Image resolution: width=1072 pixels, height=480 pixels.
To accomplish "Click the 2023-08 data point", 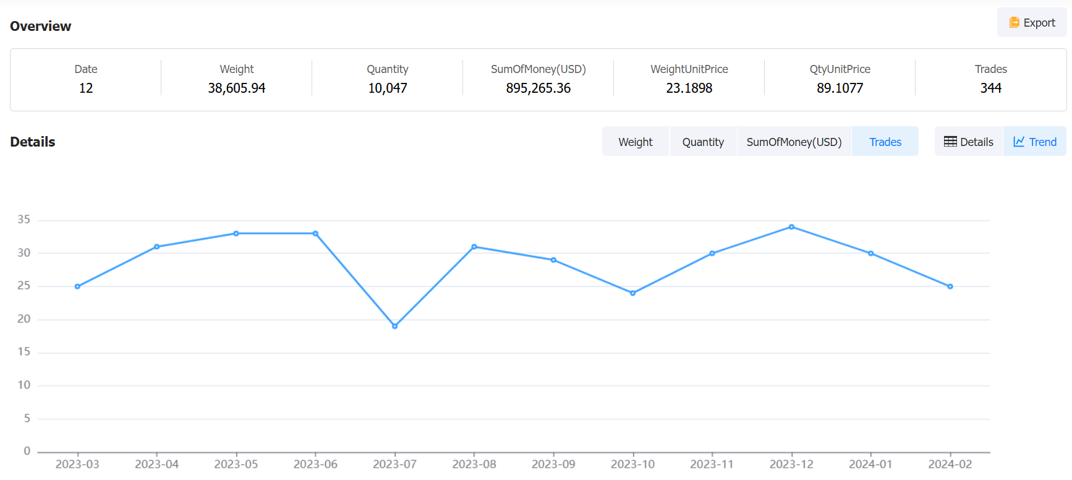I will coord(474,247).
